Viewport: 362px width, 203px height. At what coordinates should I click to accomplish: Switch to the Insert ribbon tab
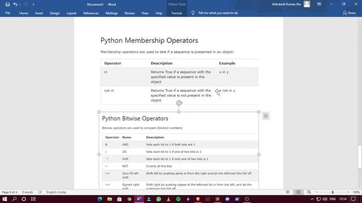(39, 13)
